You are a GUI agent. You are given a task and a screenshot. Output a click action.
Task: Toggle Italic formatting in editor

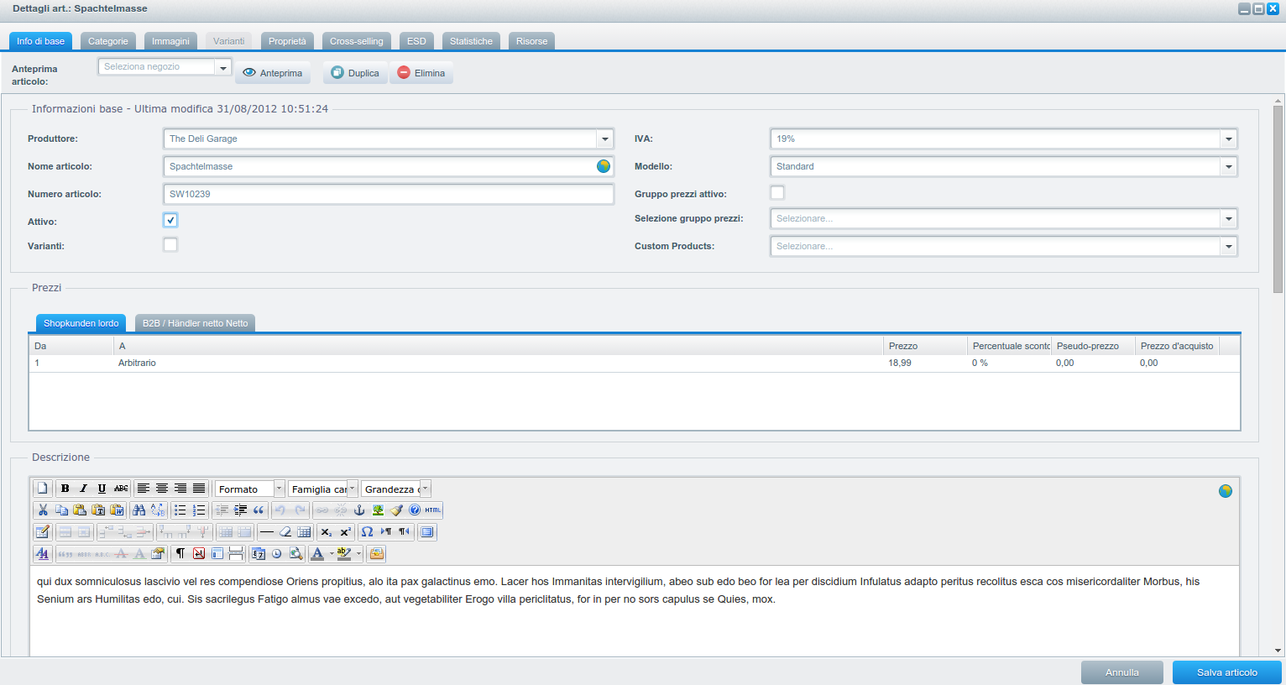[x=83, y=489]
